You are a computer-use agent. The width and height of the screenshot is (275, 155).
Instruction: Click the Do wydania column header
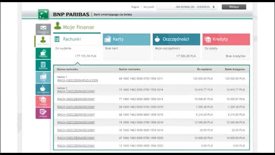[205, 69]
